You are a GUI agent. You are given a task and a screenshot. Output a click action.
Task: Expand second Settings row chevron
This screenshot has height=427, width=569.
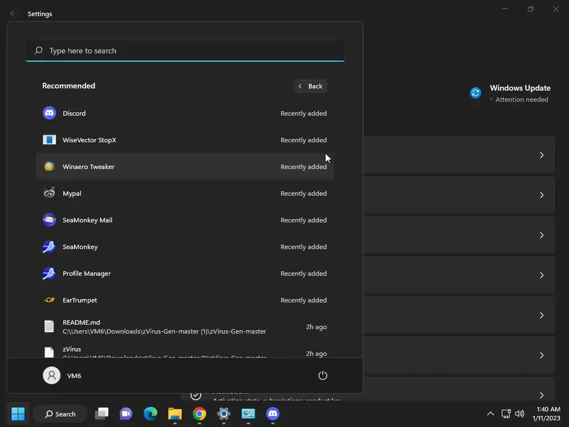(541, 195)
